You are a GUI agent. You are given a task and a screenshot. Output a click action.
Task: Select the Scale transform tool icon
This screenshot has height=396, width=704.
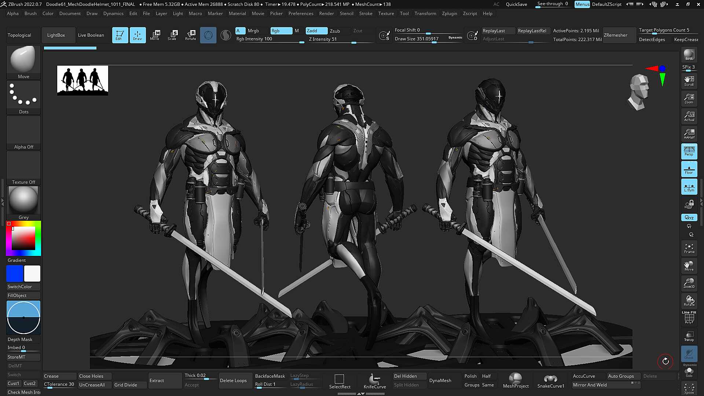(172, 35)
